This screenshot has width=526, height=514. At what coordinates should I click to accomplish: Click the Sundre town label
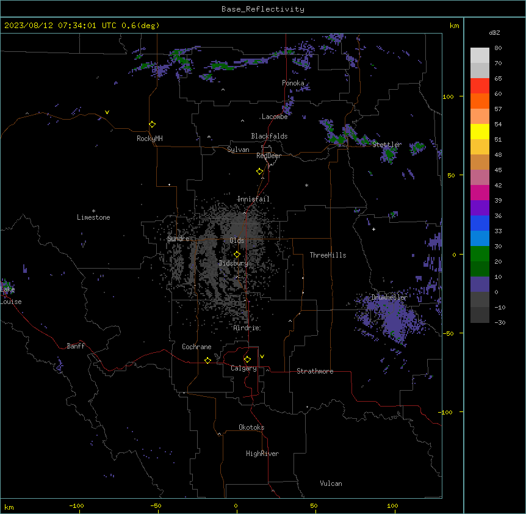(178, 239)
